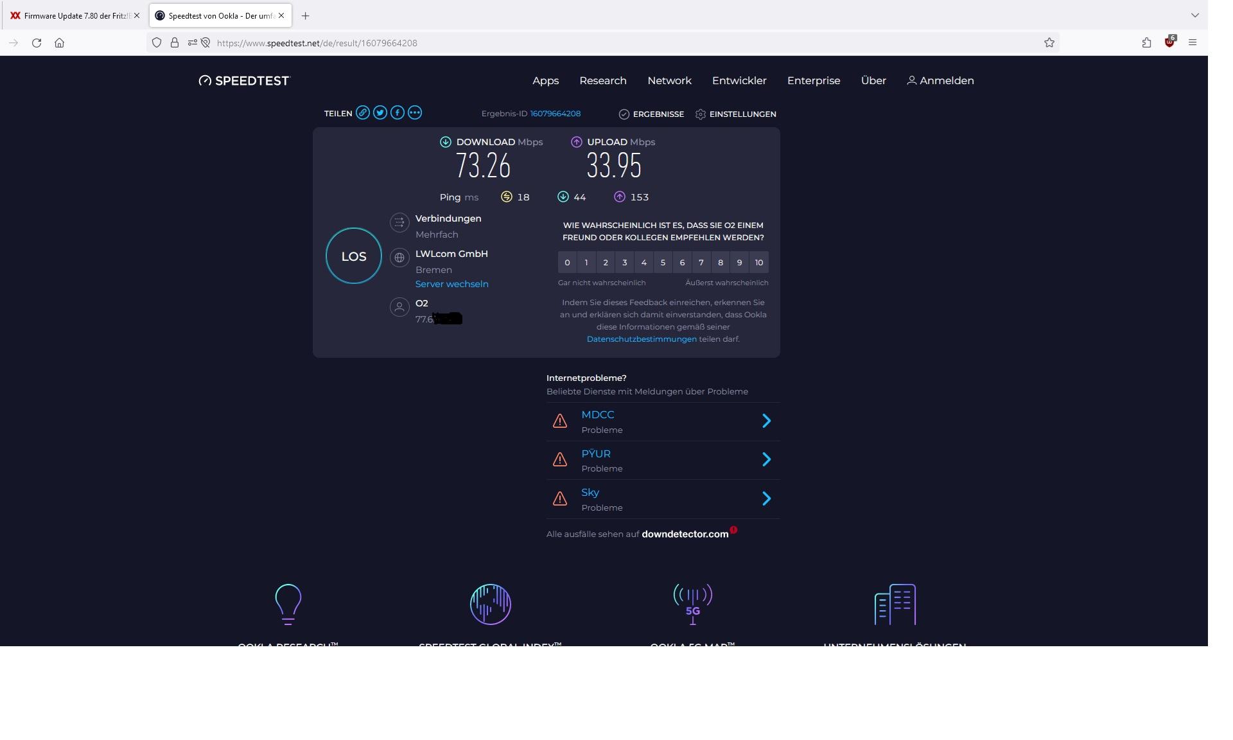Reload the current page
The height and width of the screenshot is (740, 1233).
(37, 43)
